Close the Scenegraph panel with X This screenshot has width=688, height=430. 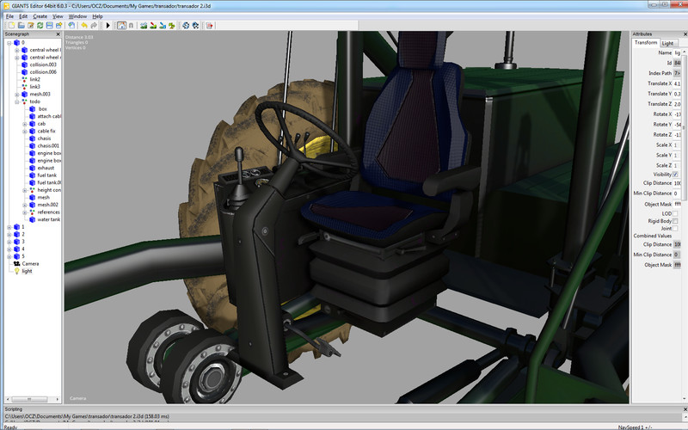58,34
